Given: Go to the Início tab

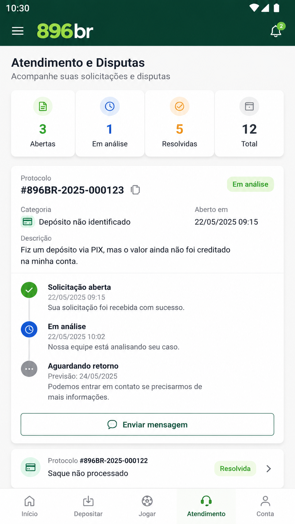Looking at the screenshot, I should [29, 506].
